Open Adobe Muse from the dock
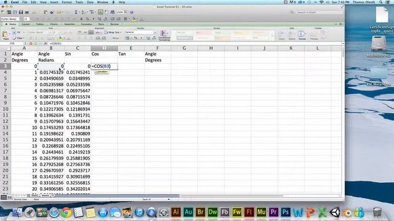Screen dimensions: 394x221 click(x=261, y=212)
